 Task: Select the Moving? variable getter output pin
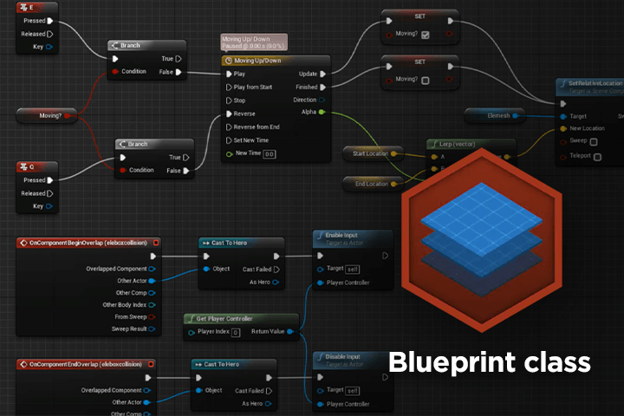click(x=68, y=116)
